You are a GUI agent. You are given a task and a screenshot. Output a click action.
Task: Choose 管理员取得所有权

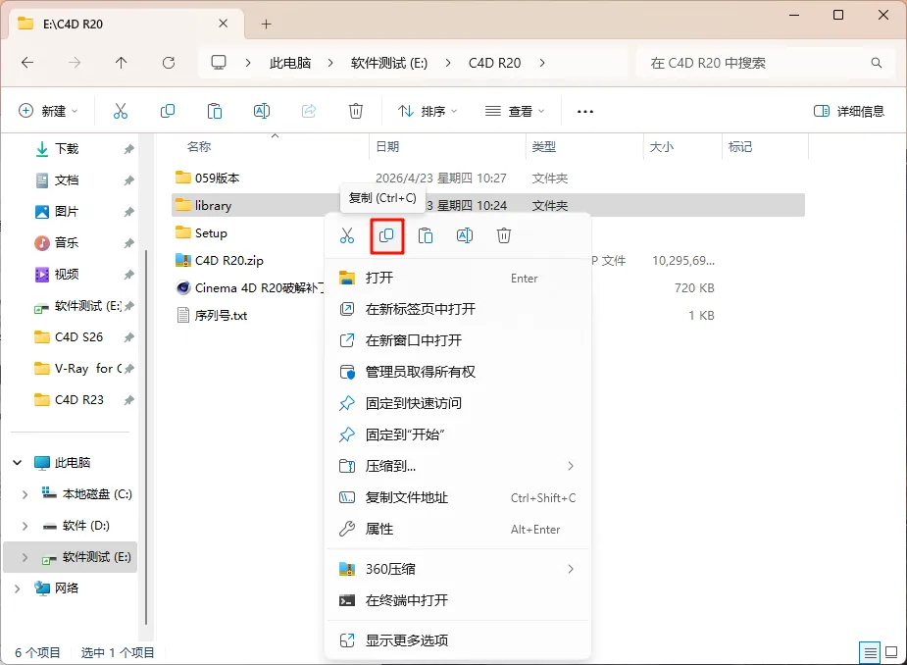[458, 372]
